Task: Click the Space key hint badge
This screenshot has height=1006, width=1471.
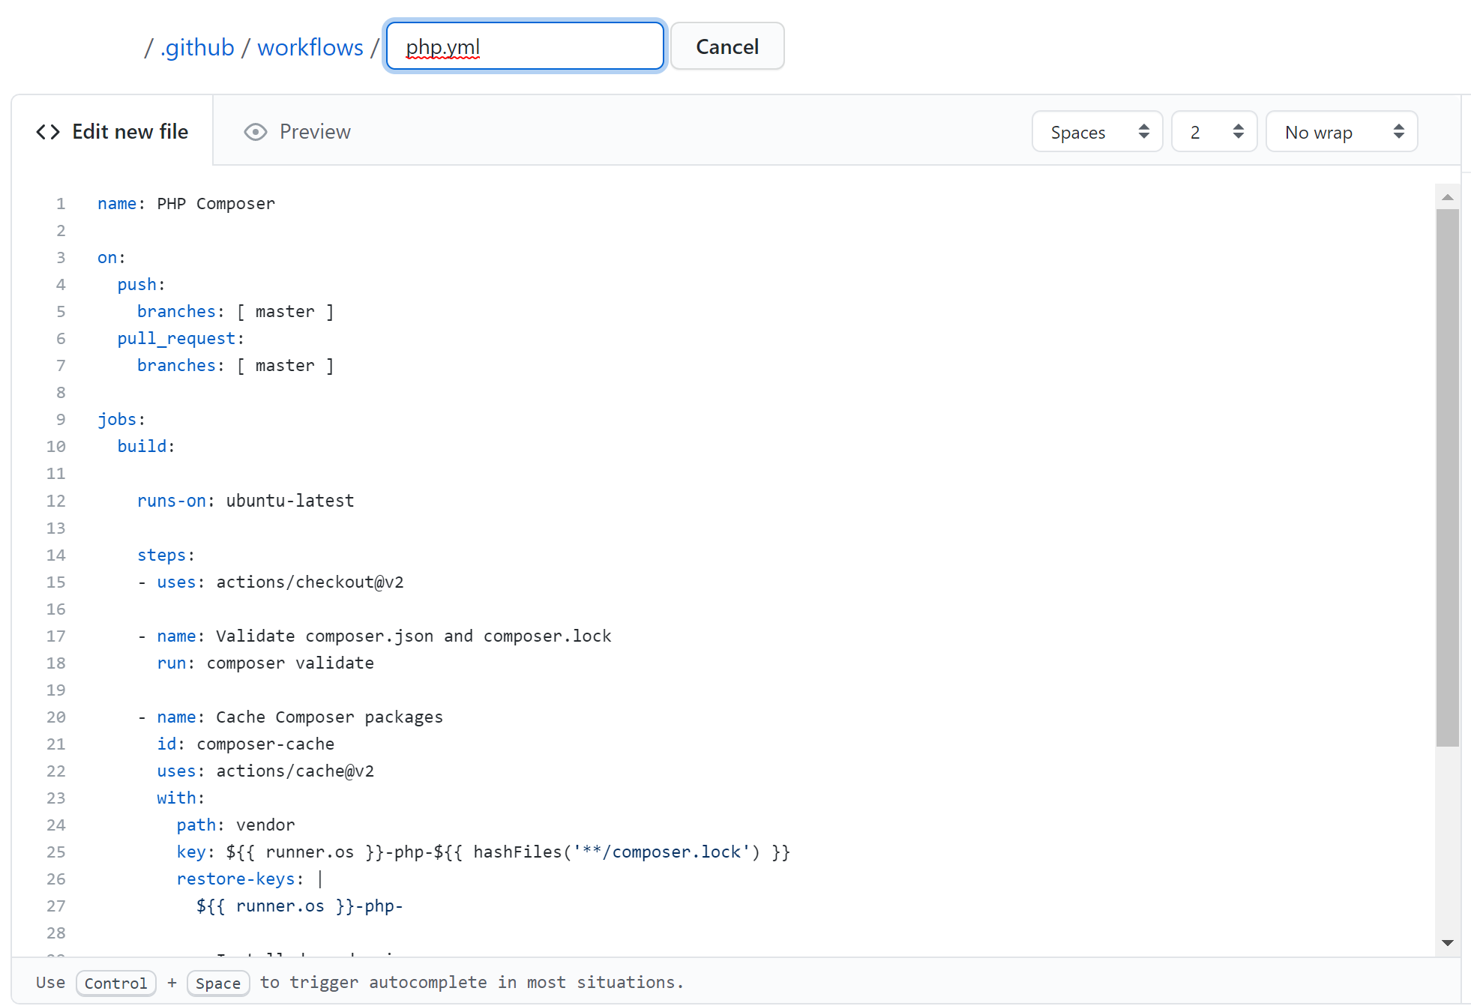Action: 217,983
